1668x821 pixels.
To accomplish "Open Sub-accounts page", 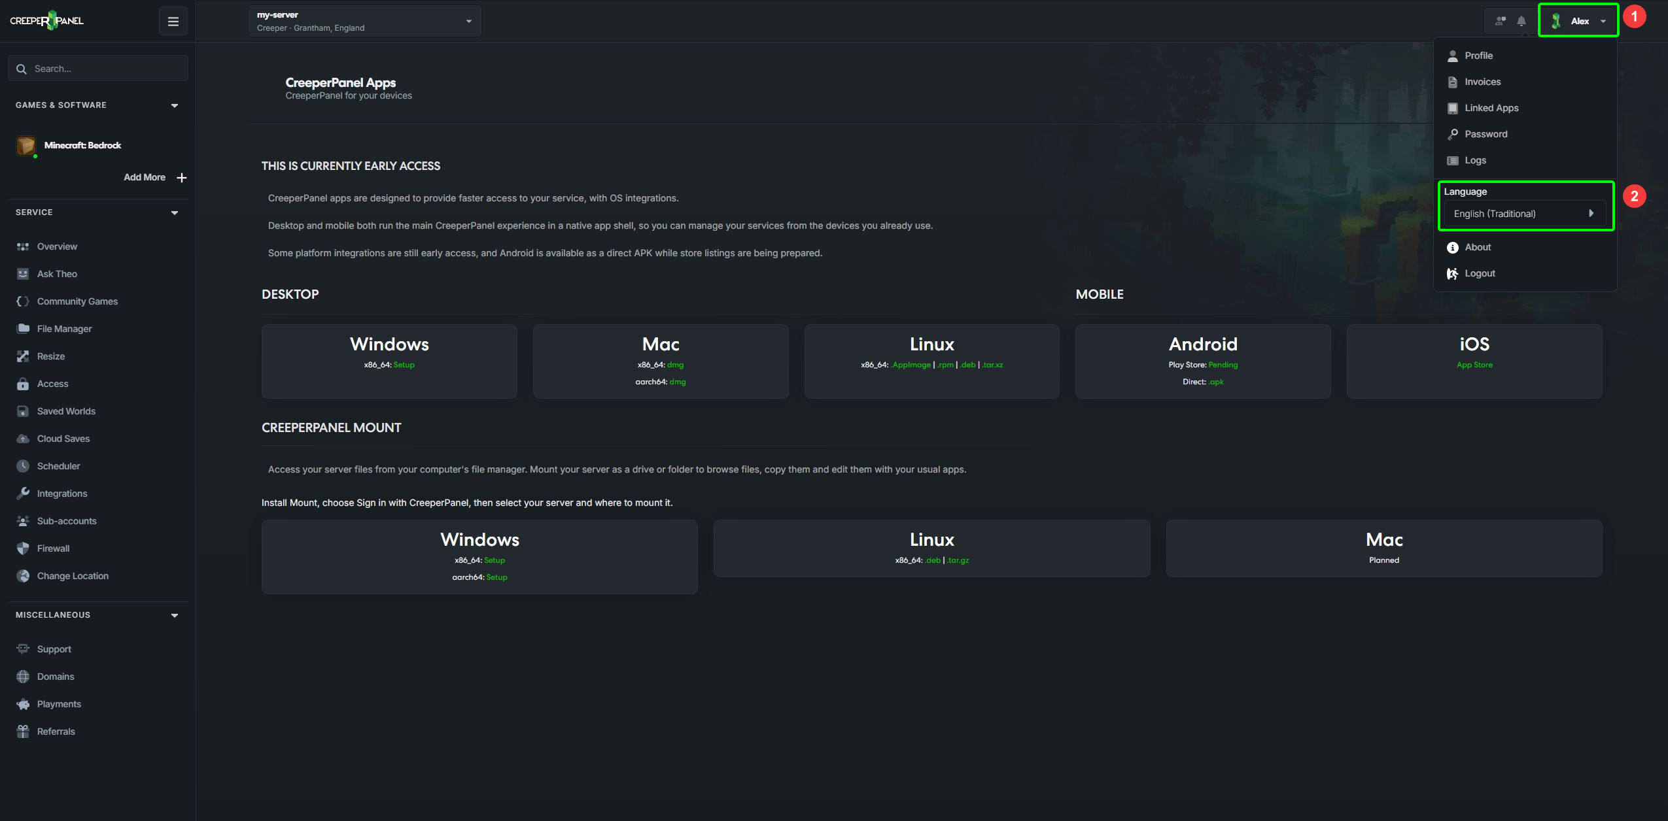I will pos(67,521).
